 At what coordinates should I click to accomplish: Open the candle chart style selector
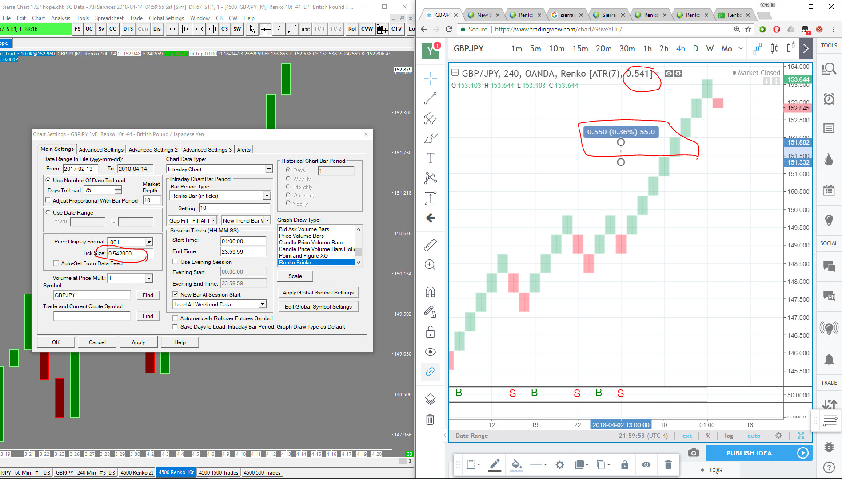point(774,48)
